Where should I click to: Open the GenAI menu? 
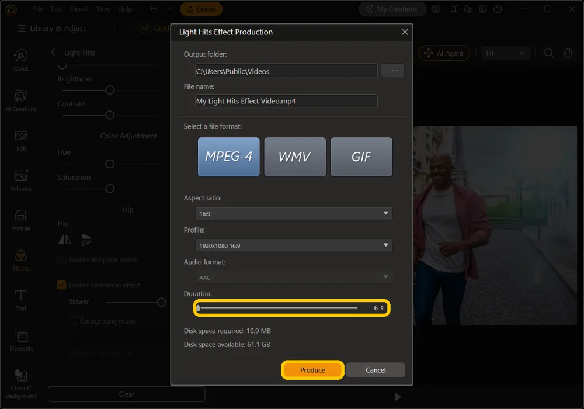pos(79,9)
